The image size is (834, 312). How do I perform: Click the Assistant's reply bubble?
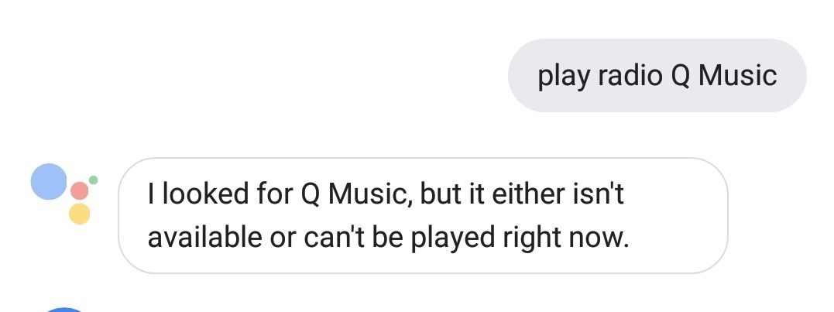(423, 215)
